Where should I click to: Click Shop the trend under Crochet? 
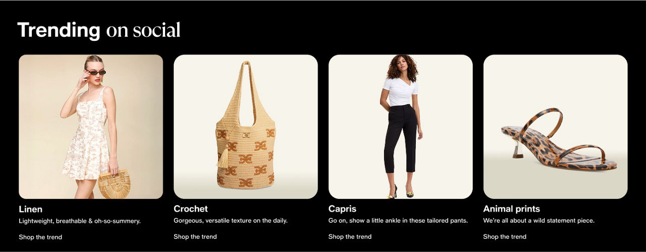(x=195, y=237)
